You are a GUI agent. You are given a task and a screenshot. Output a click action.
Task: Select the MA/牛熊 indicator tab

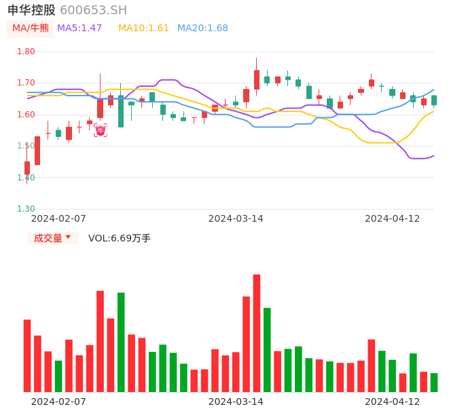[31, 28]
